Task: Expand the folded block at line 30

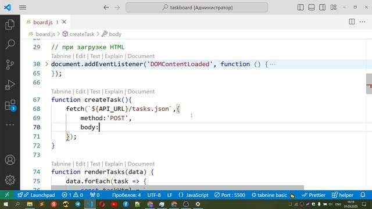Action: tap(46, 64)
